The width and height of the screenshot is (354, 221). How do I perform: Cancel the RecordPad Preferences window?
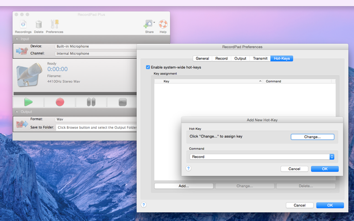click(x=300, y=205)
